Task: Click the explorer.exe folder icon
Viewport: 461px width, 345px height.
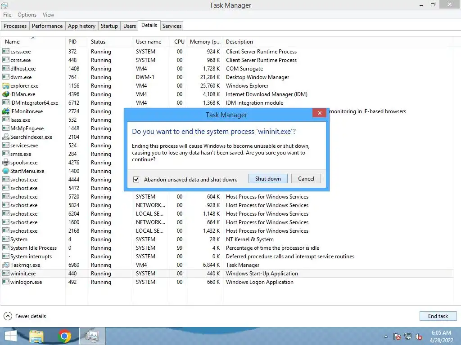Action: 5,86
